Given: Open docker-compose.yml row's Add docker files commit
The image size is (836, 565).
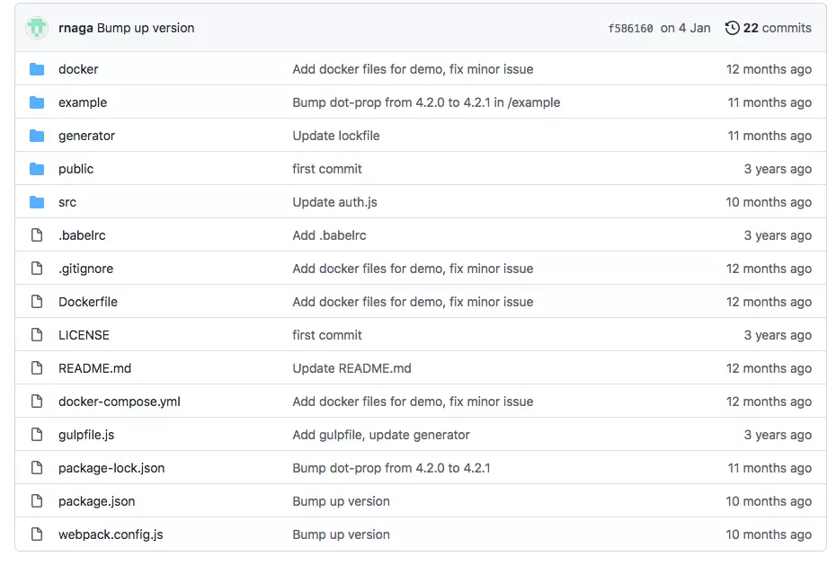Looking at the screenshot, I should tap(413, 402).
